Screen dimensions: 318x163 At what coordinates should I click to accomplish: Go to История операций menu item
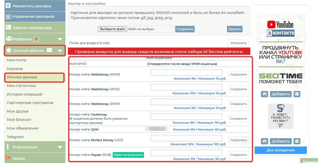(25, 94)
